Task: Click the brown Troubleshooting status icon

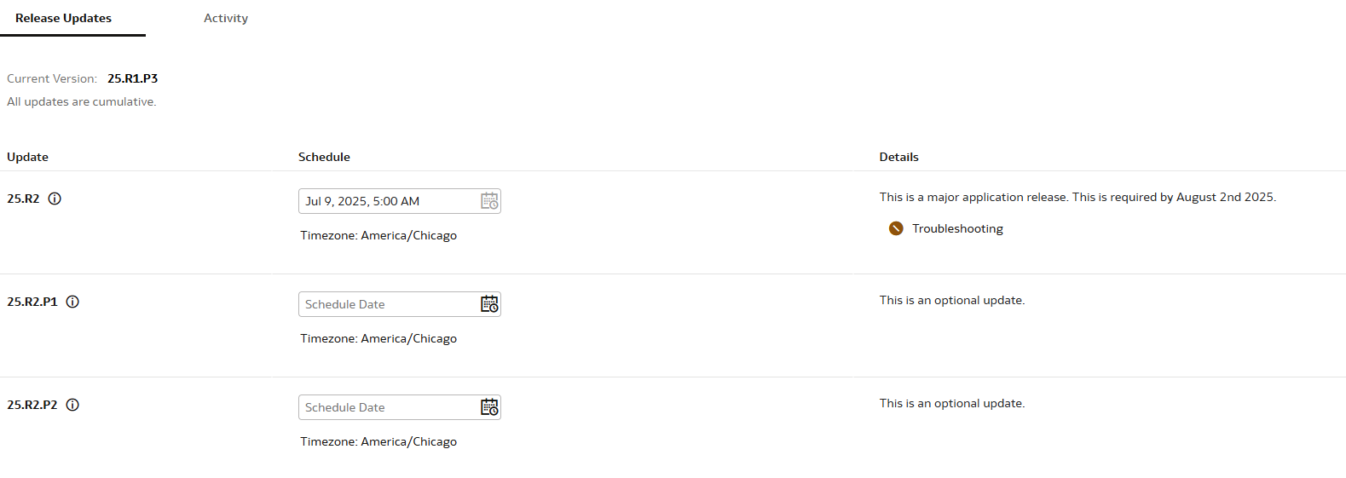Action: coord(896,228)
